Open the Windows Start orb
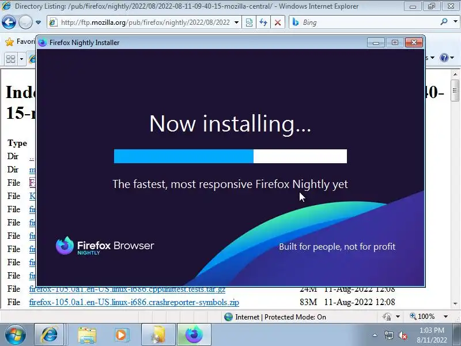 pos(16,335)
